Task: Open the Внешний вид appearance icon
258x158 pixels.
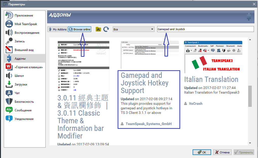Action: (9, 50)
